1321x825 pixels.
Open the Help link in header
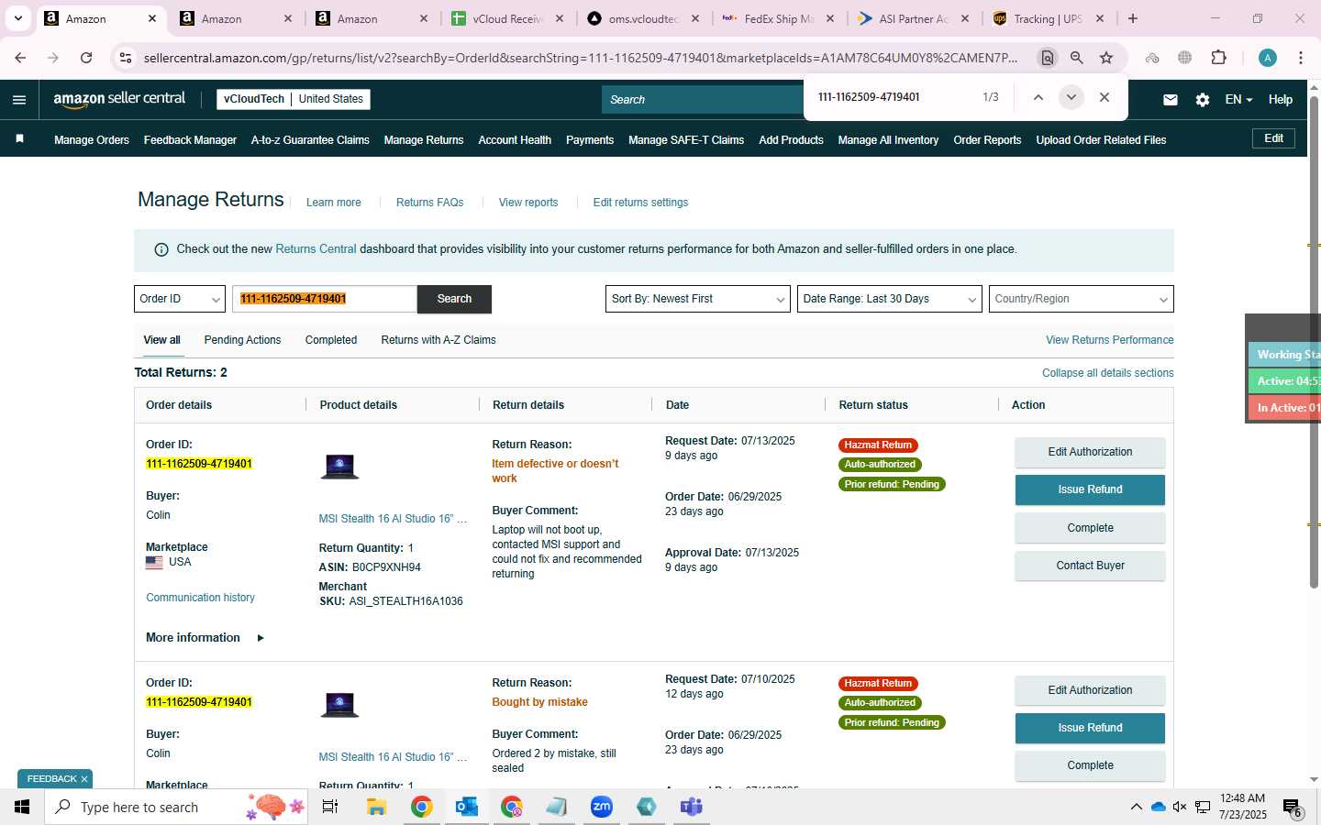pyautogui.click(x=1281, y=100)
